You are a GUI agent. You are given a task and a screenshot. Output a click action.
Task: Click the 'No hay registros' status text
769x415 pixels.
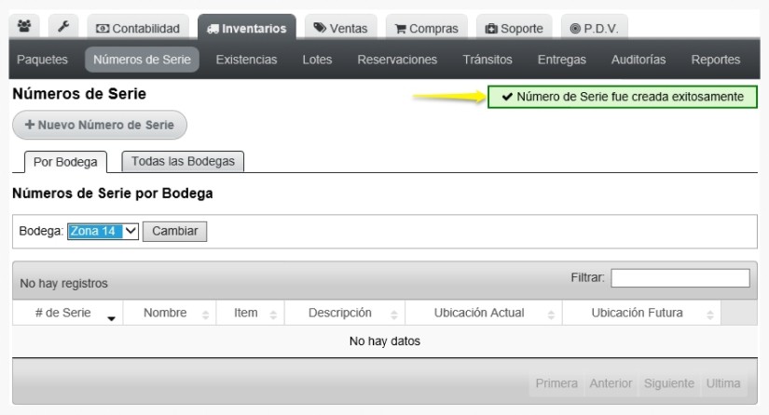[x=63, y=284]
